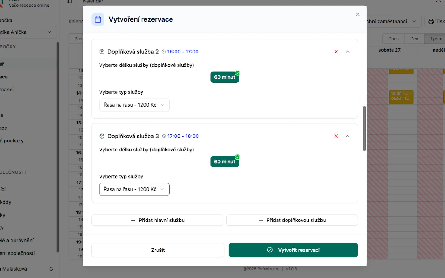
Task: Open service type dropdown in Doplňková služba 3
Action: tap(134, 189)
